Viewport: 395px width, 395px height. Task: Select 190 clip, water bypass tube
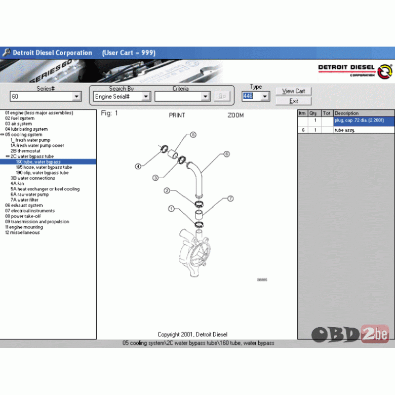(x=43, y=173)
